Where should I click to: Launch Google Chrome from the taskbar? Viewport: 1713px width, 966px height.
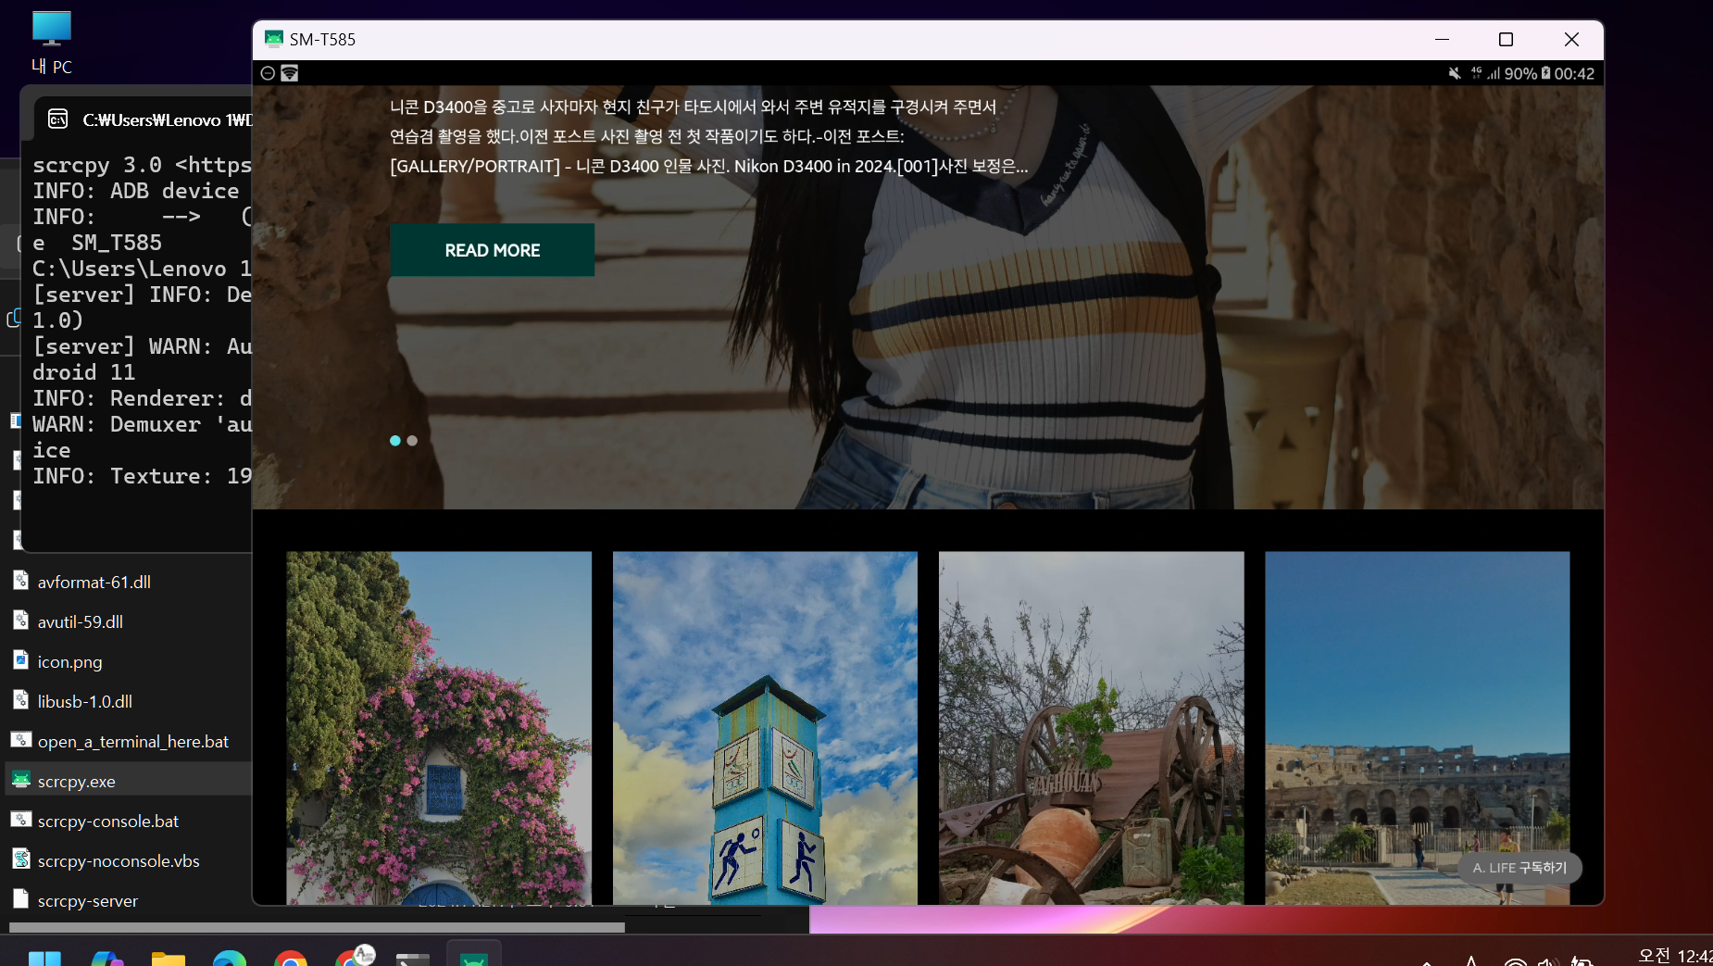pyautogui.click(x=292, y=959)
